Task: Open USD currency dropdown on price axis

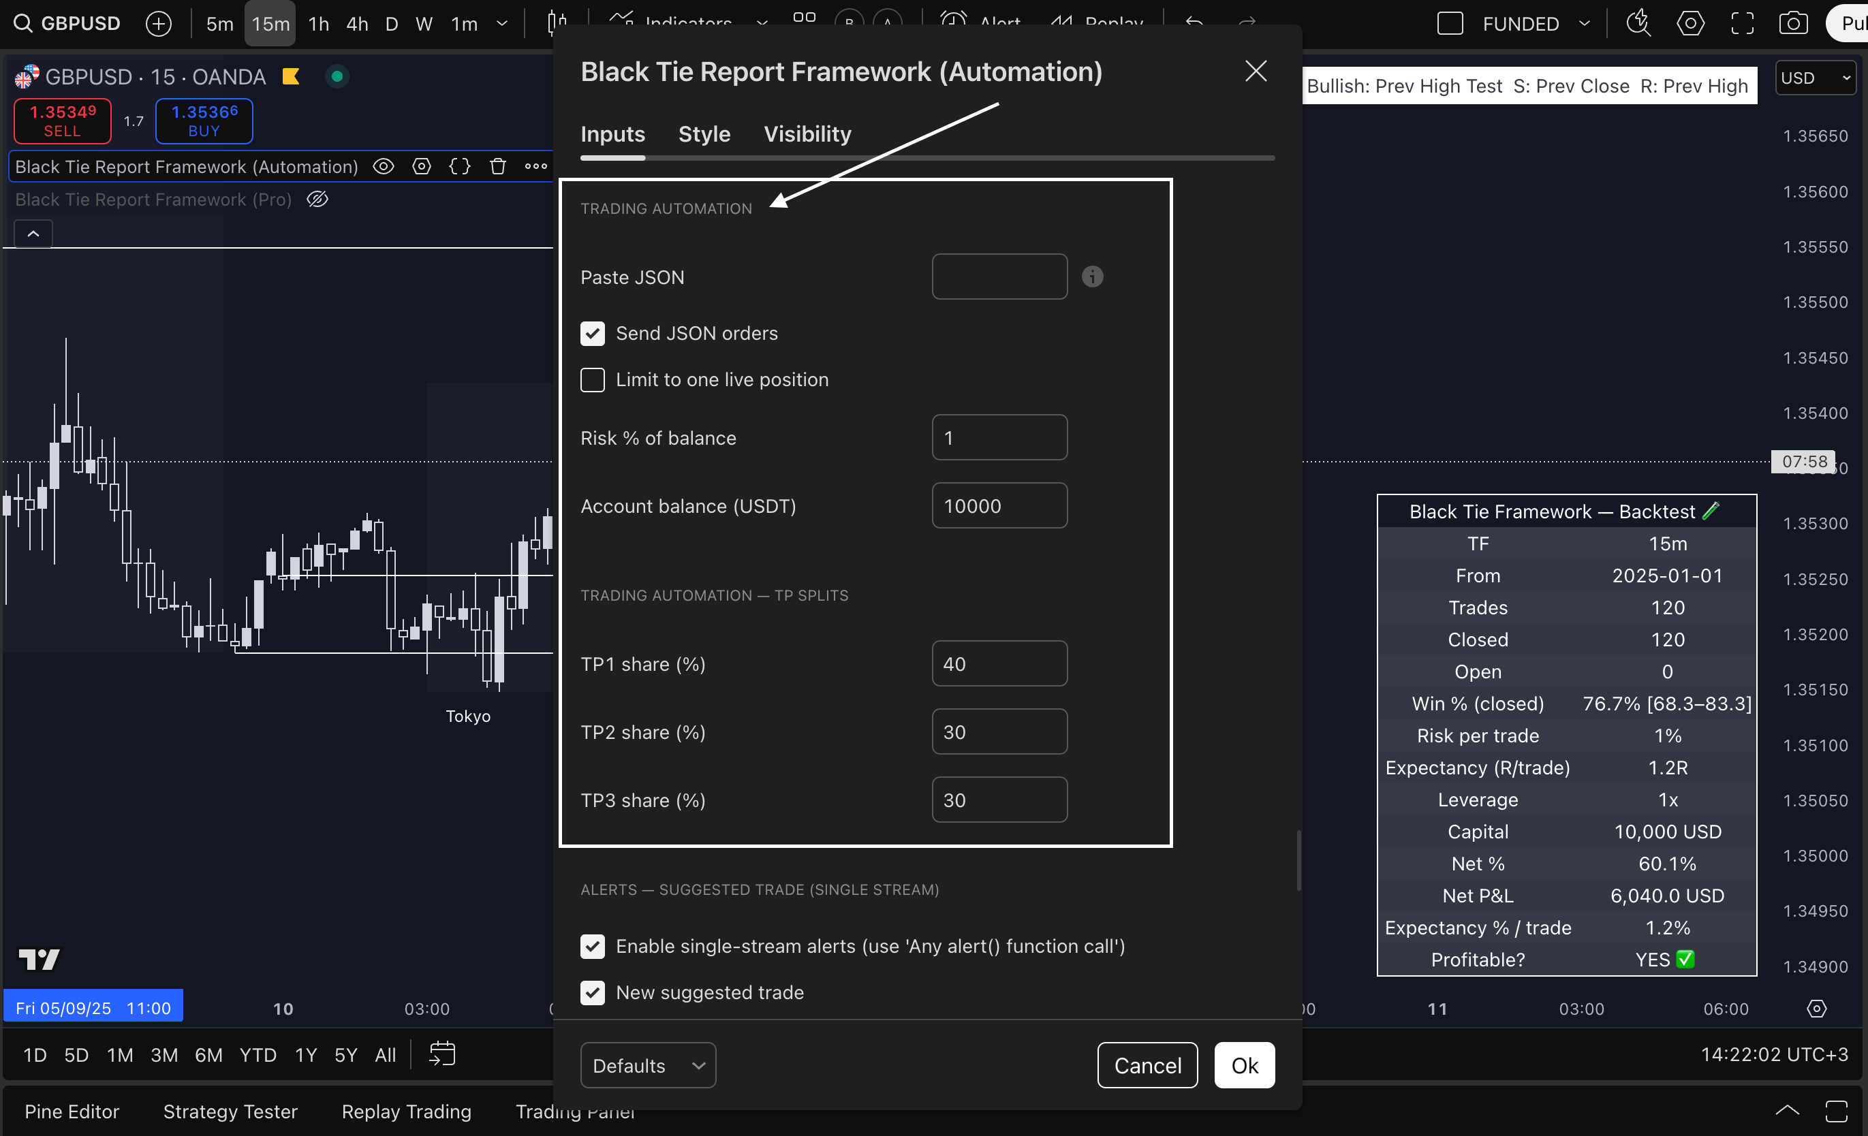Action: 1815,78
